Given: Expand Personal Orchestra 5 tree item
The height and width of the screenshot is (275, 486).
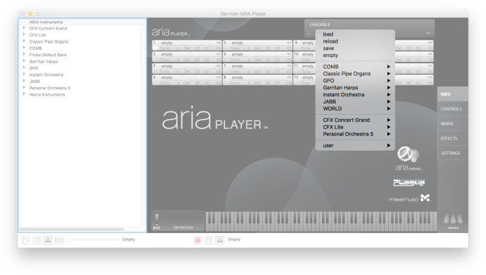Looking at the screenshot, I should [x=24, y=87].
